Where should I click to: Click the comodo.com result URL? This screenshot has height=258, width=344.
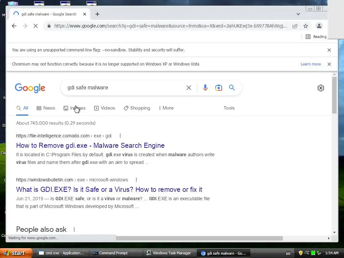(x=63, y=136)
